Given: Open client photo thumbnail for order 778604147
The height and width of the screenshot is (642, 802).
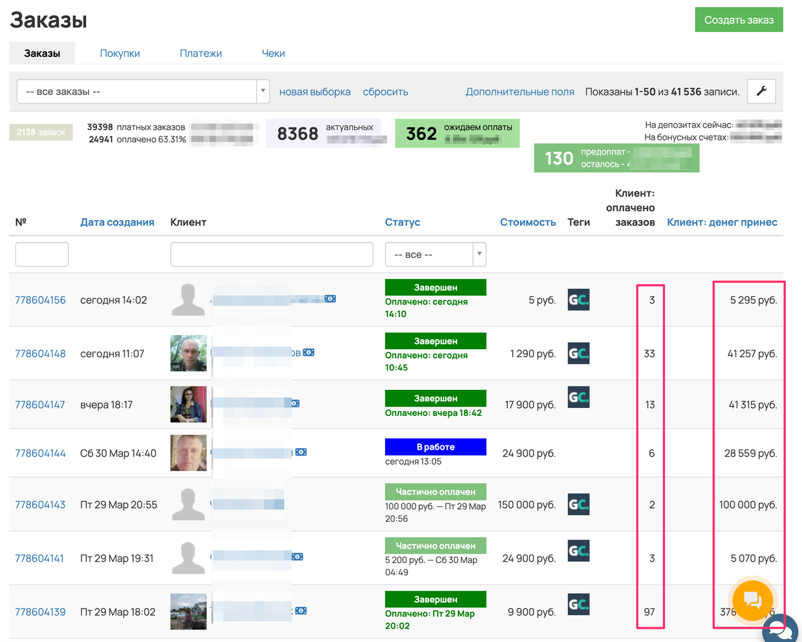Looking at the screenshot, I should pos(189,404).
